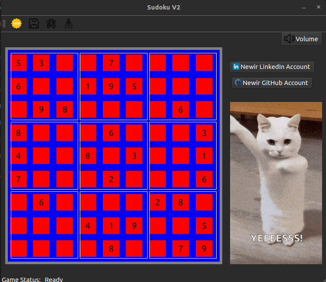Image resolution: width=326 pixels, height=282 pixels.
Task: Select the 8 cell in the fourth row
Action: 19,133
